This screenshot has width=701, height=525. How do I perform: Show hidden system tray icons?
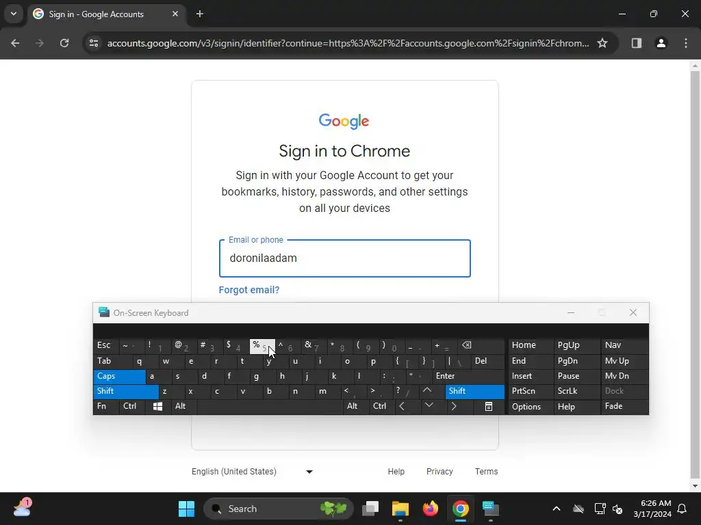coord(557,509)
